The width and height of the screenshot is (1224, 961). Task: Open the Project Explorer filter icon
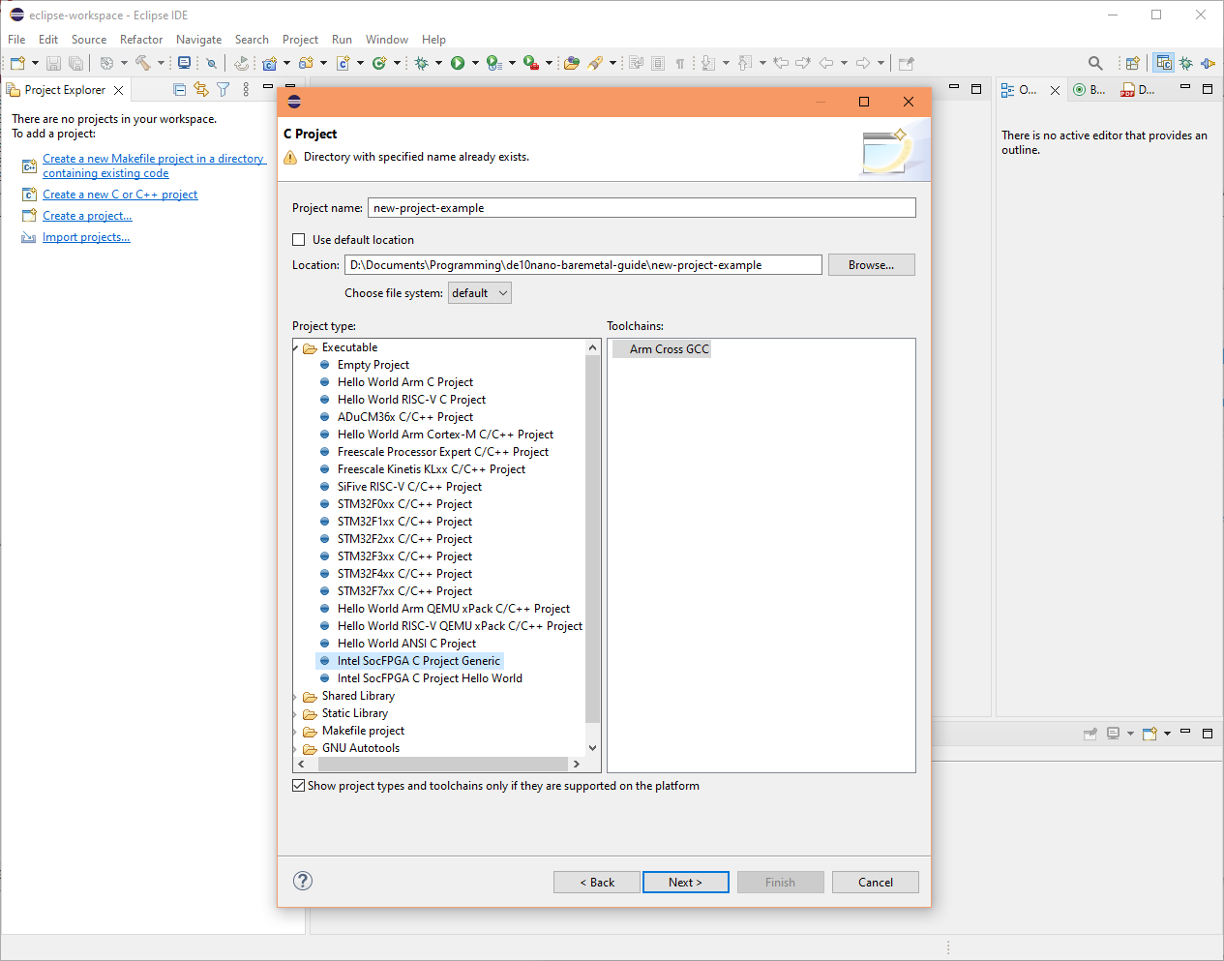coord(224,89)
